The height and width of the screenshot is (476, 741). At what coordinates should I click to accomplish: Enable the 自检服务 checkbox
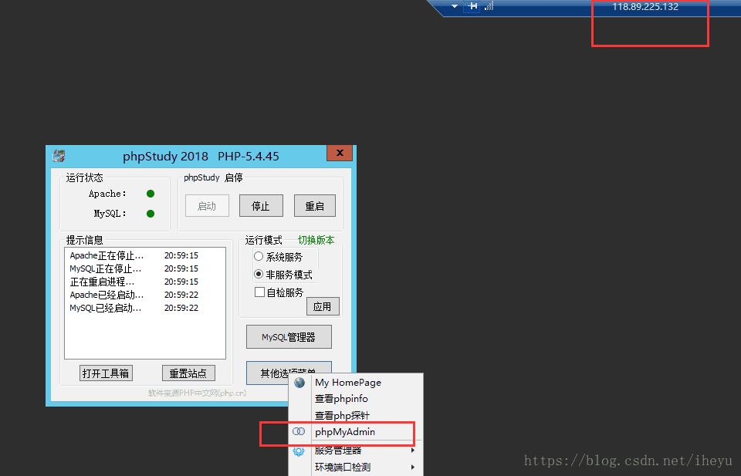(x=259, y=292)
